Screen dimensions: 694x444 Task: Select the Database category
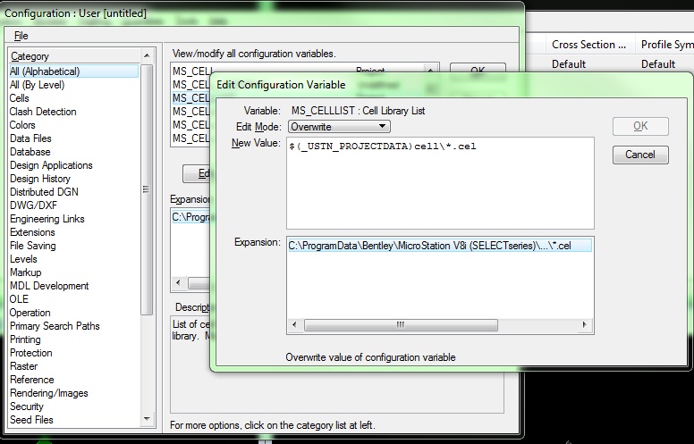[30, 152]
